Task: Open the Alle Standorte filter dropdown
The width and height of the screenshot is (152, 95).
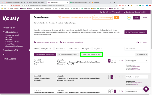Action: [73, 49]
